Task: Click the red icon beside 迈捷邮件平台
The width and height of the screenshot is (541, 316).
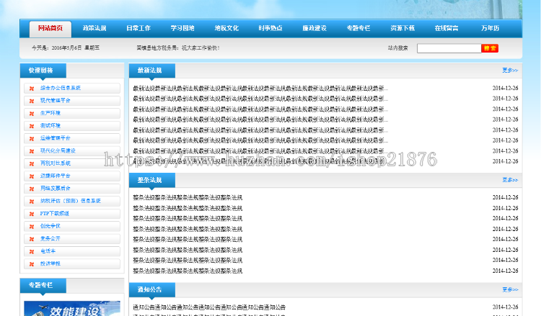Action: [x=32, y=176]
